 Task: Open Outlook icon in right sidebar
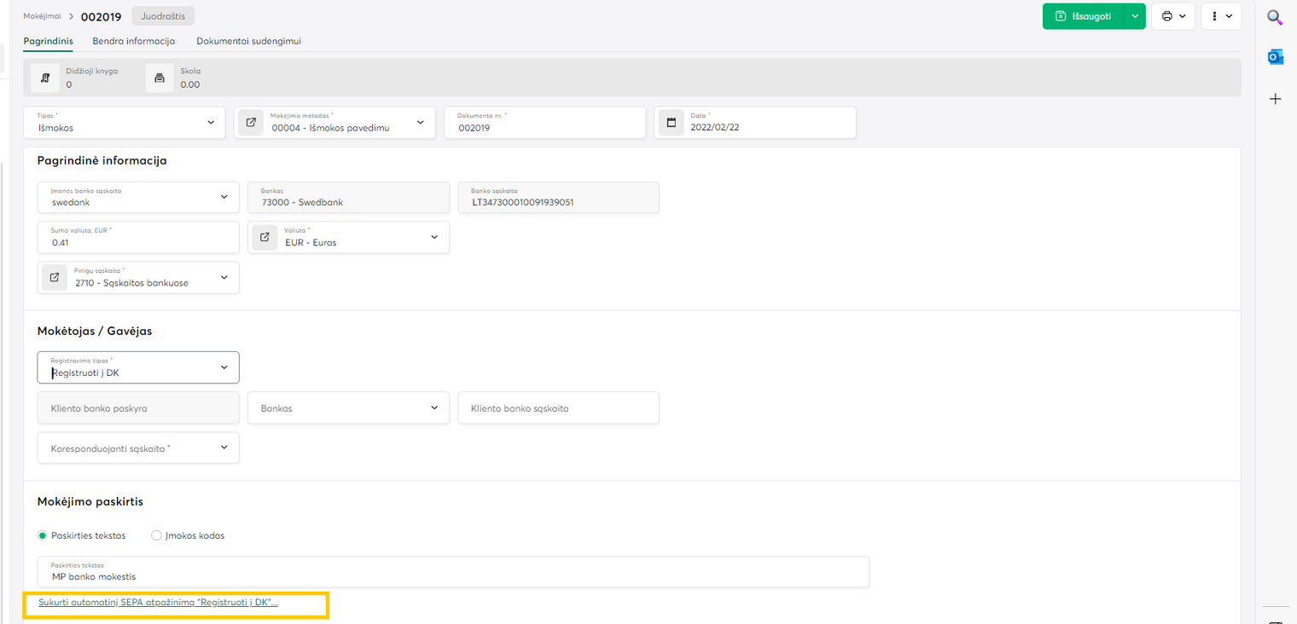coord(1275,57)
